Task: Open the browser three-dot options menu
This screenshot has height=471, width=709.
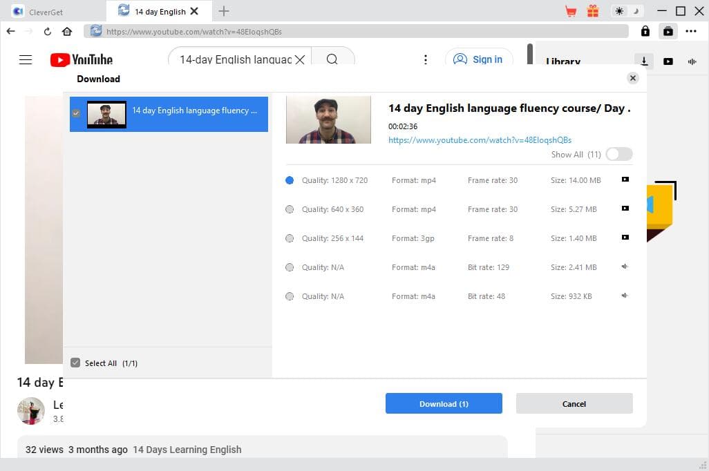Action: pyautogui.click(x=691, y=31)
